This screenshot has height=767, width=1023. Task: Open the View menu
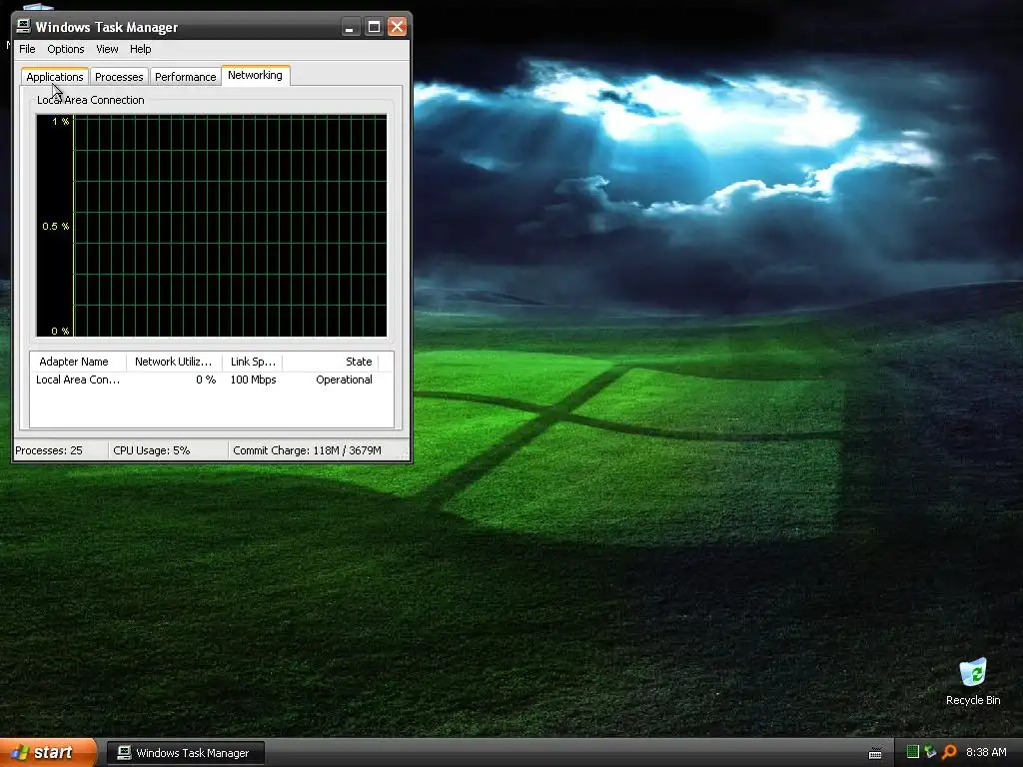pyautogui.click(x=107, y=49)
